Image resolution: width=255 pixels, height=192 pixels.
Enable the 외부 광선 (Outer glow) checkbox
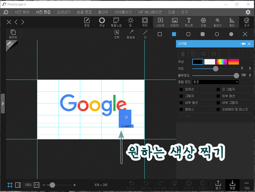click(218, 96)
